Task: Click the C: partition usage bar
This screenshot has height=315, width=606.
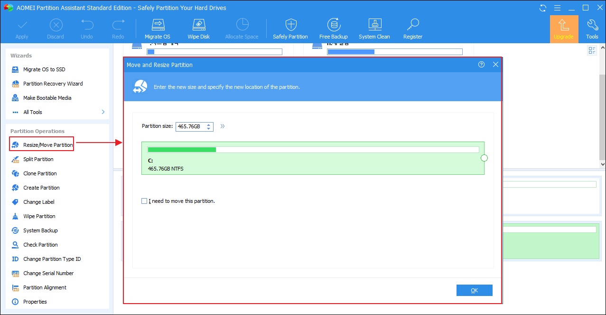Action: [x=313, y=150]
